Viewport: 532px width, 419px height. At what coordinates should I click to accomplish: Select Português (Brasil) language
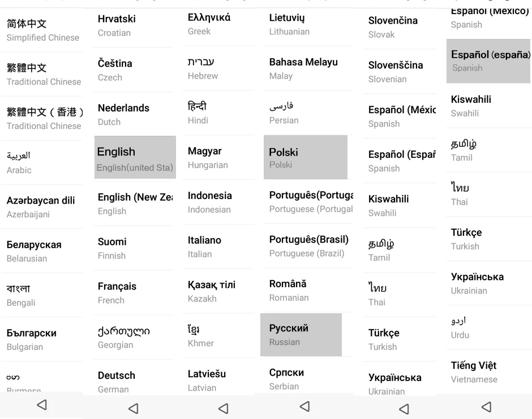tap(308, 246)
